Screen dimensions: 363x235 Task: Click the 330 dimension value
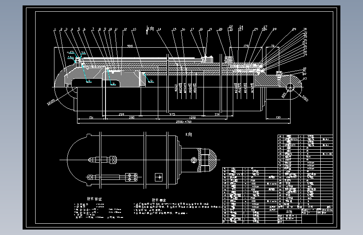[x=217, y=114]
